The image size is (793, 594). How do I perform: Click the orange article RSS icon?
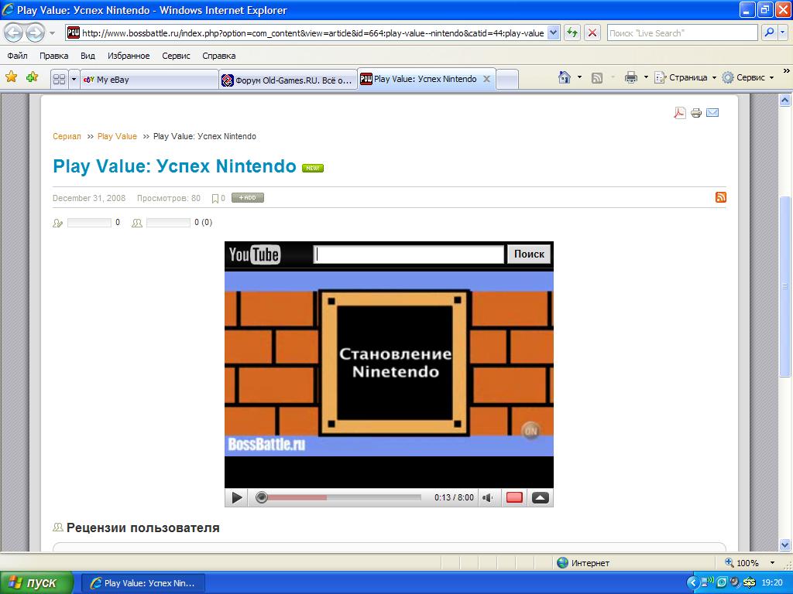click(x=721, y=197)
